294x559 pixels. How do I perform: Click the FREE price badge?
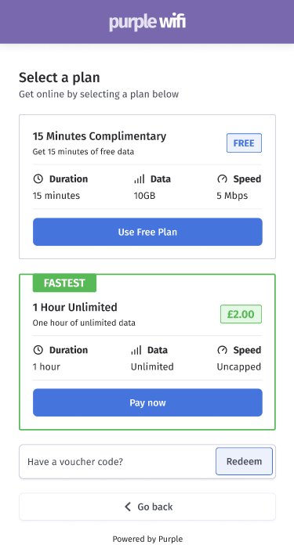pyautogui.click(x=244, y=143)
